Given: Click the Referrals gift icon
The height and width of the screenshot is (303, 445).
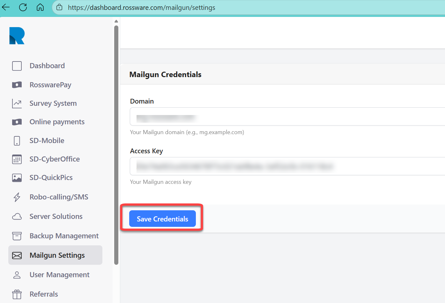Looking at the screenshot, I should (17, 294).
